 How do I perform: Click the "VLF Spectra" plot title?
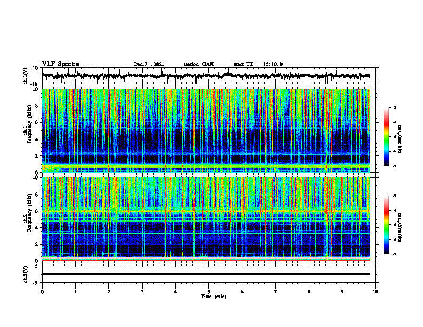(x=60, y=64)
